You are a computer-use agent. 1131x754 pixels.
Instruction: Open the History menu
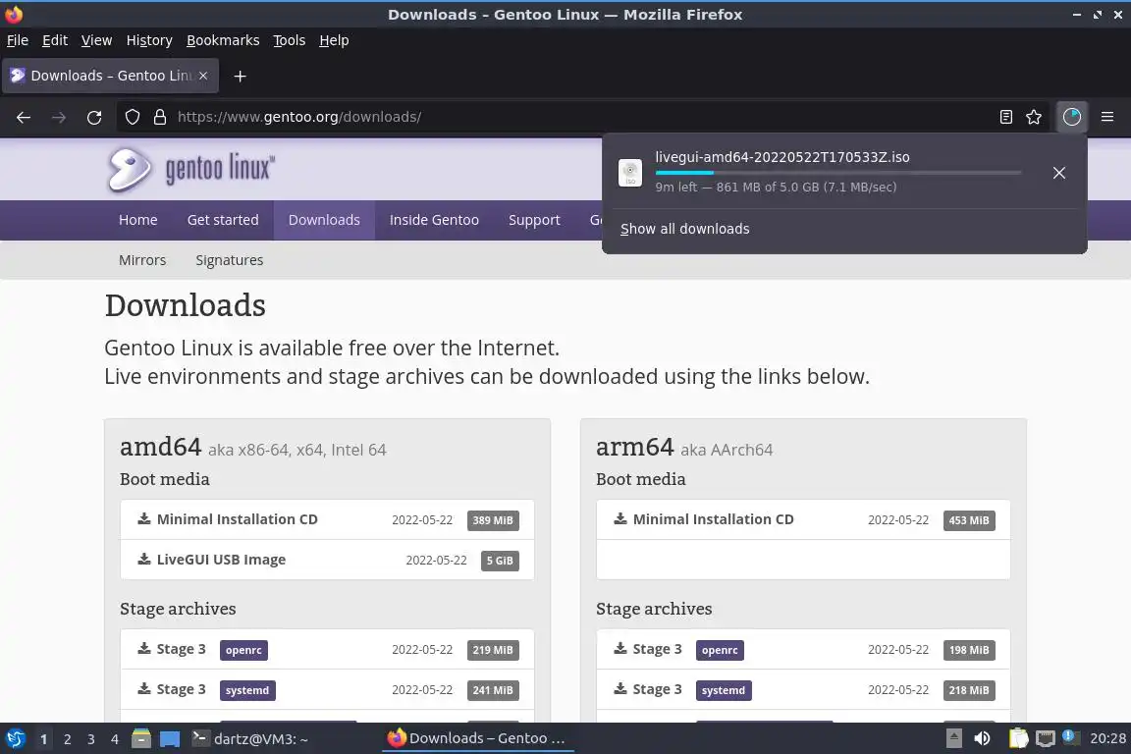(149, 40)
